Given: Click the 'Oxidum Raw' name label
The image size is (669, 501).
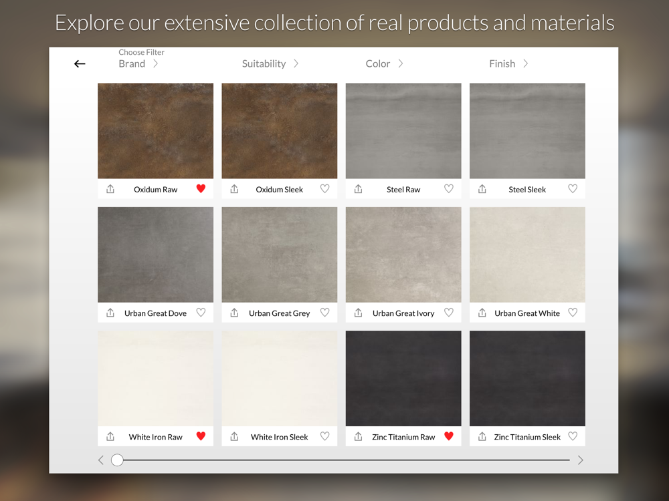Looking at the screenshot, I should 156,190.
